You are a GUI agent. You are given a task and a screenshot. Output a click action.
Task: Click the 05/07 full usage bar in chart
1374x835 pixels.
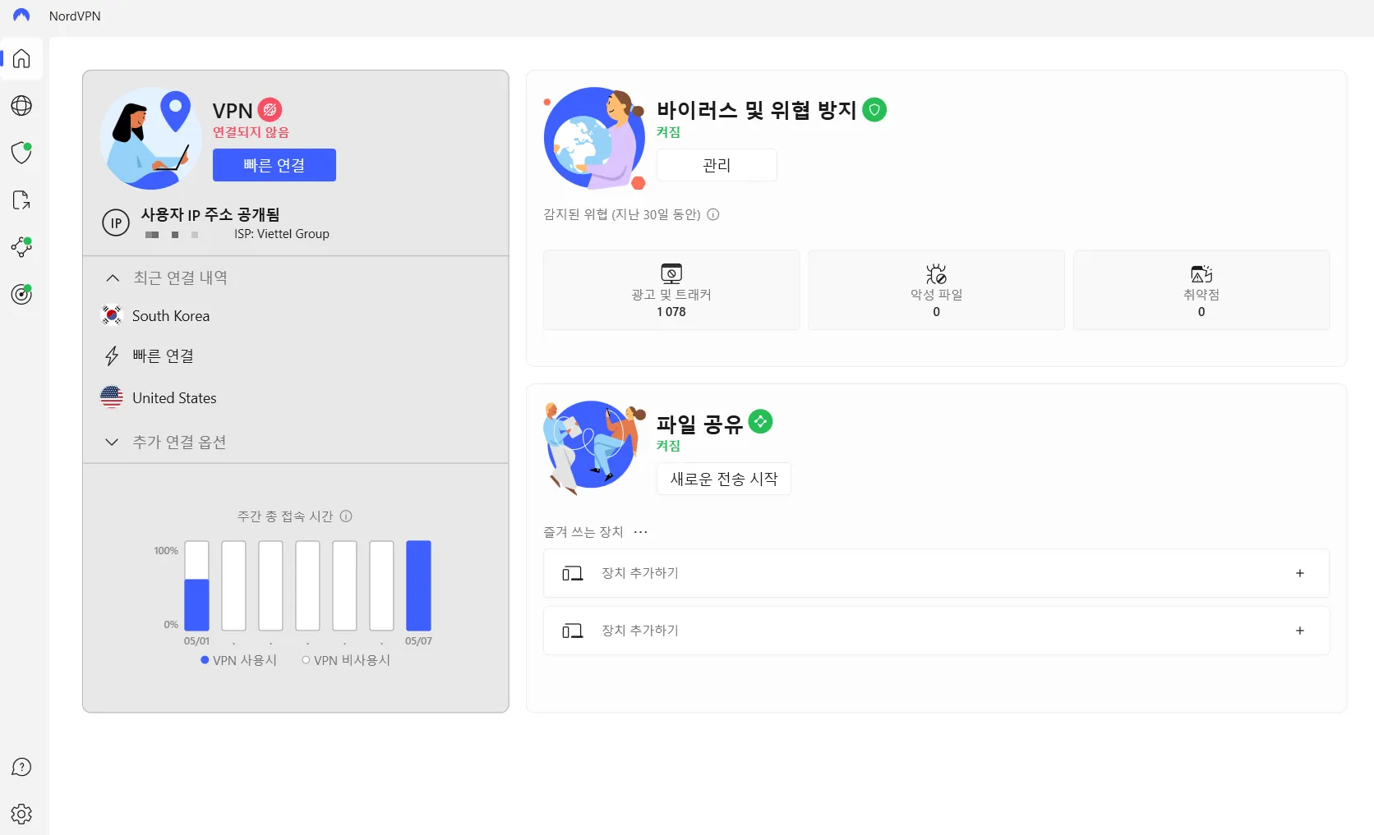point(418,585)
